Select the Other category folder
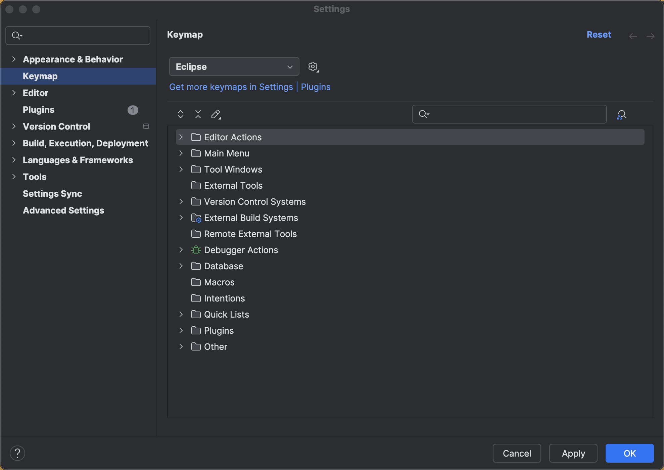 pos(215,346)
